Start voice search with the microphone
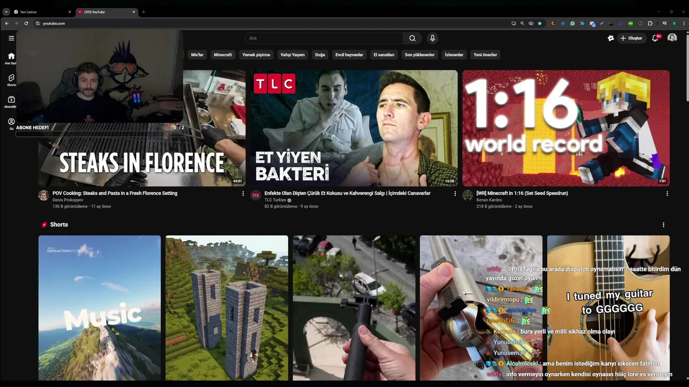This screenshot has height=387, width=689. [x=432, y=38]
